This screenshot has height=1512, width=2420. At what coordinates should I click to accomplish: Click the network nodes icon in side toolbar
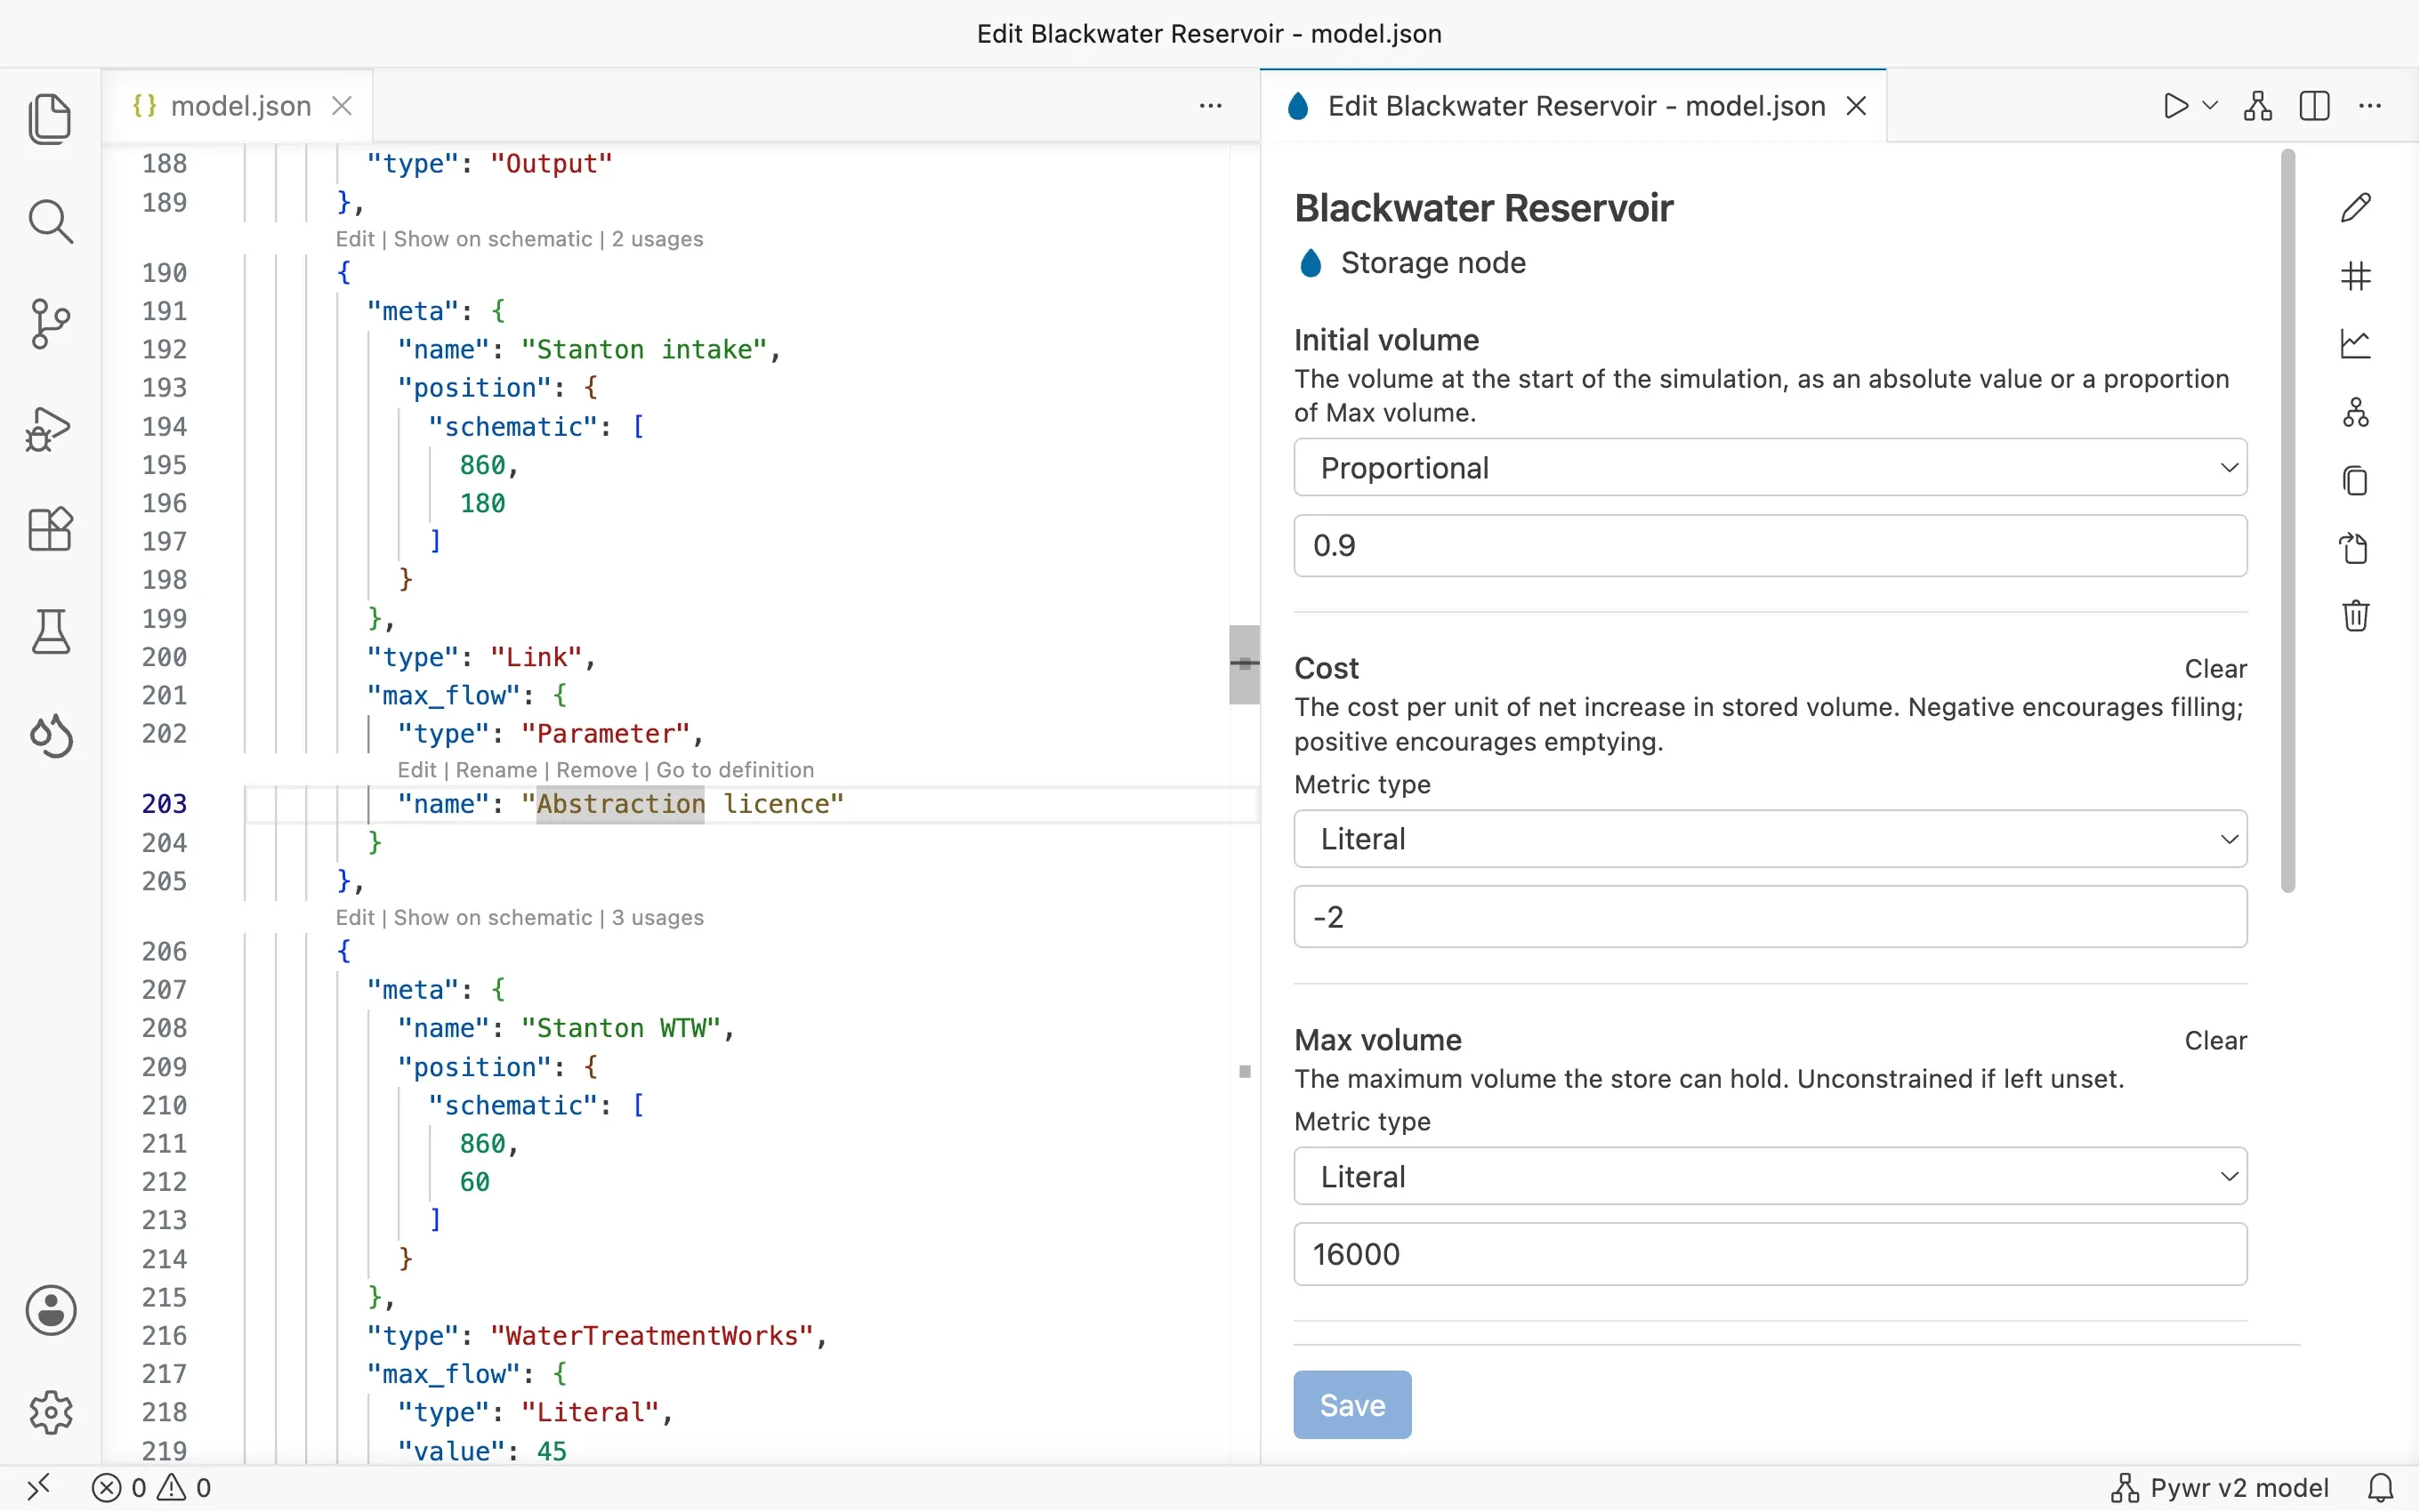2356,412
